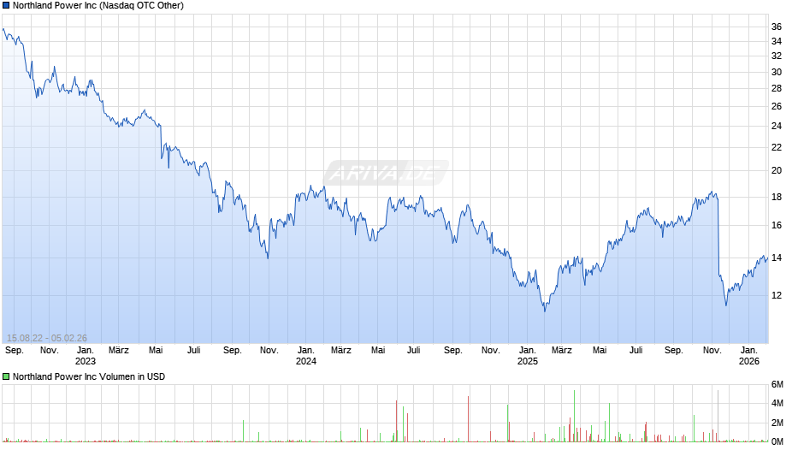Click the price axis label 14
Screen dimensions: 804x450
click(x=777, y=258)
